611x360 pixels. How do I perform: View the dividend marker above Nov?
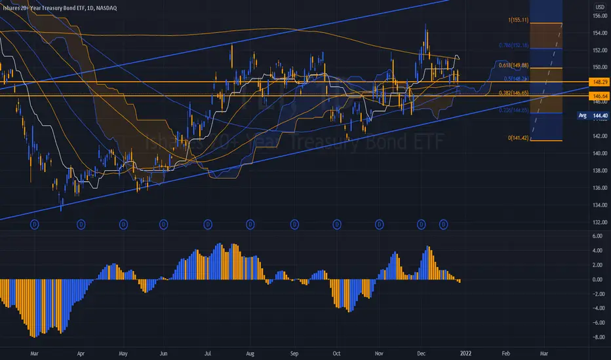click(x=379, y=224)
